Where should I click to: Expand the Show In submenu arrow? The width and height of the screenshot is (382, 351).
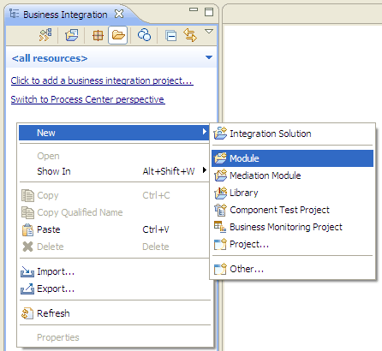tap(205, 170)
